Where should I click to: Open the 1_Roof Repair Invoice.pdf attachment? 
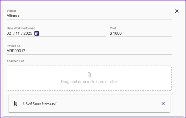tap(39, 103)
